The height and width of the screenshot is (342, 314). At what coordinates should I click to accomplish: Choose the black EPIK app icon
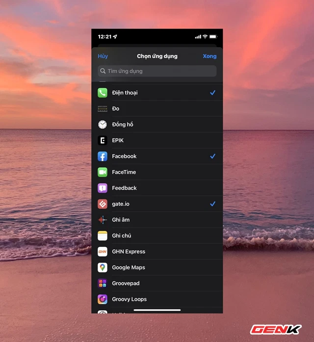click(x=102, y=140)
